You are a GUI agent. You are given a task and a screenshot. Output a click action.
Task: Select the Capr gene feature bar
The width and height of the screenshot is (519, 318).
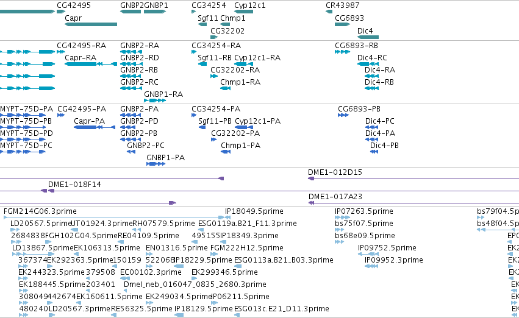[91, 24]
